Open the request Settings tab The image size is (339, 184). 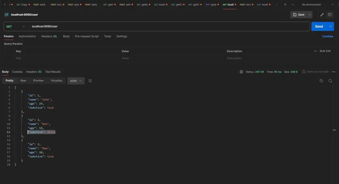(x=122, y=36)
